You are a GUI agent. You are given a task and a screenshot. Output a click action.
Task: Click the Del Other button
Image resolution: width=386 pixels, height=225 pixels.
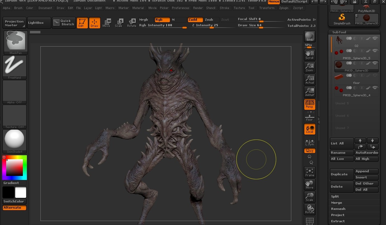(x=367, y=184)
